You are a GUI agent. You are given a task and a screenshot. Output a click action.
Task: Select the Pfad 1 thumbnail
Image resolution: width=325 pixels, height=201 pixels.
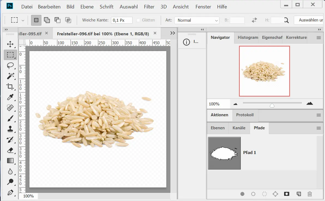[224, 153]
